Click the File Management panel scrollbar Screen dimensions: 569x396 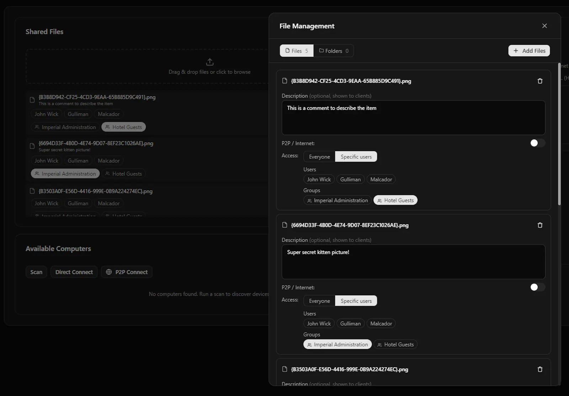559,134
